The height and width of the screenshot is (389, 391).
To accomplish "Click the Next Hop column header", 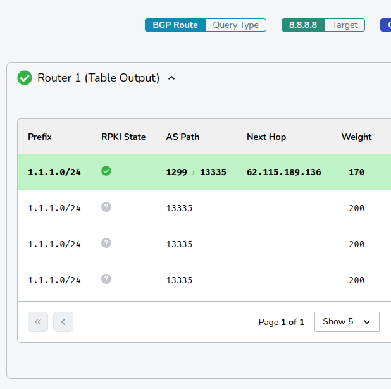I will click(x=266, y=137).
